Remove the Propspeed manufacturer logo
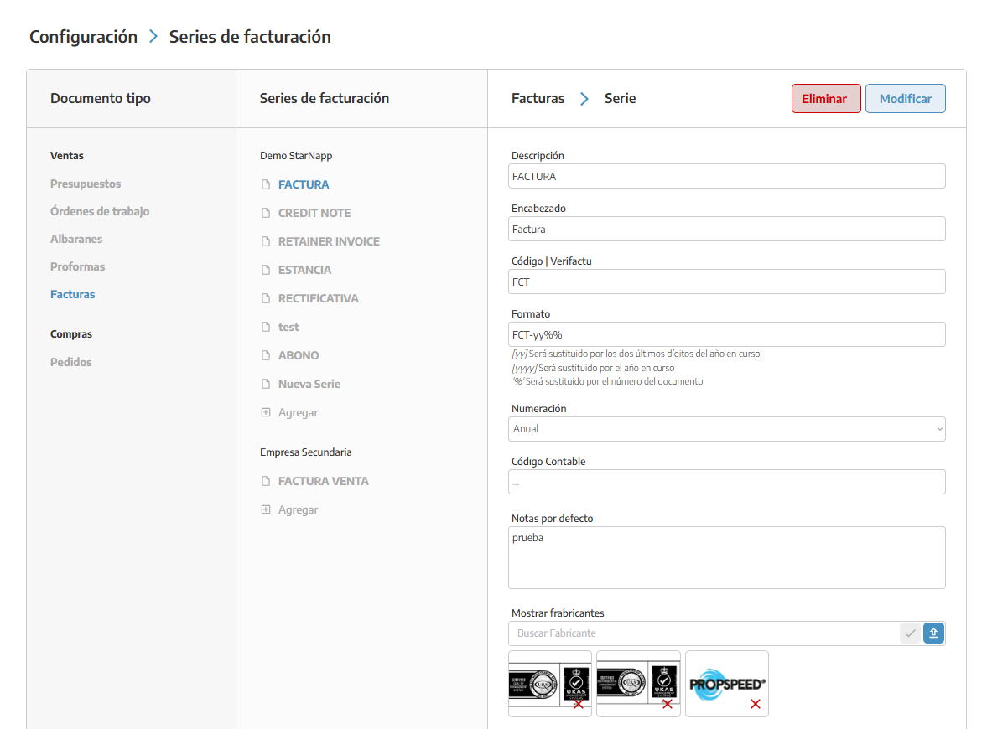Screen dimensions: 987x729 756,705
